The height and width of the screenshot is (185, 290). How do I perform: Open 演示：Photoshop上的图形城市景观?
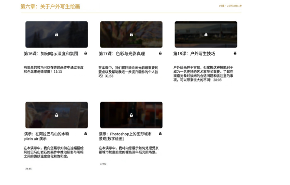(x=125, y=136)
